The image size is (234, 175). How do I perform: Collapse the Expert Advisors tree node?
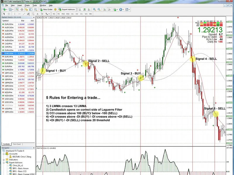point(4,163)
